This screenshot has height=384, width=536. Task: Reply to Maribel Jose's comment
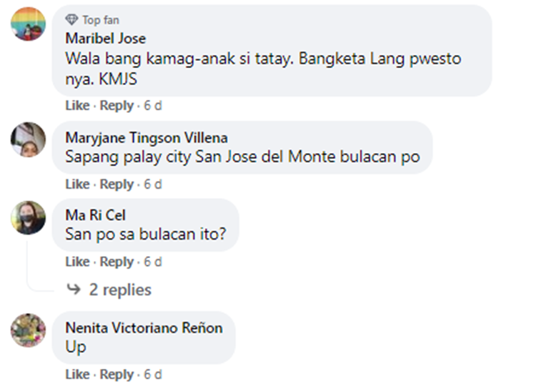116,105
